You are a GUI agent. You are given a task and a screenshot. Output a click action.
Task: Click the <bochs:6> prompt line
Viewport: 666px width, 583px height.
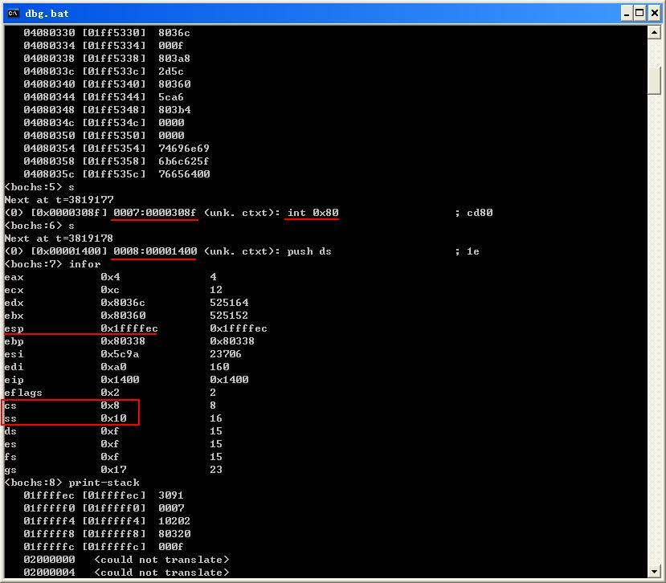coord(39,226)
